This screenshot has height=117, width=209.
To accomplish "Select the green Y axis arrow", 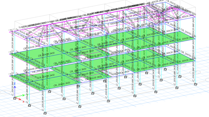I will (20, 96).
